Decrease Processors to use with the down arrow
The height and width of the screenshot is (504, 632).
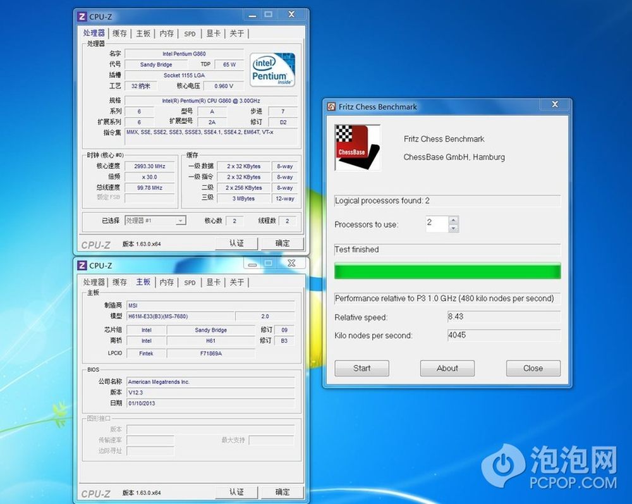coord(453,229)
